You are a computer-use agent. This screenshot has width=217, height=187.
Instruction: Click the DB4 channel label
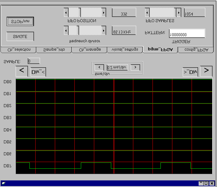click(8, 130)
